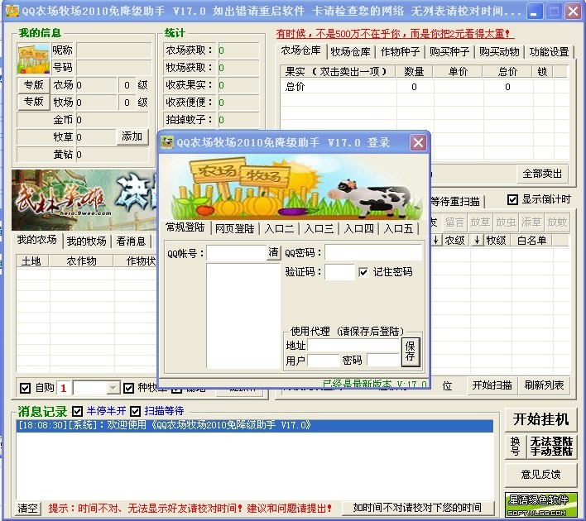Screen dimensions: 586x521
Task: Switch to the 网页登陆 login tab
Action: click(x=234, y=228)
